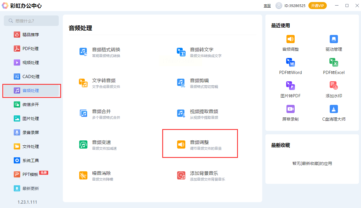Open PDF转Word in recently used
This screenshot has height=208, width=361.
click(x=291, y=62)
